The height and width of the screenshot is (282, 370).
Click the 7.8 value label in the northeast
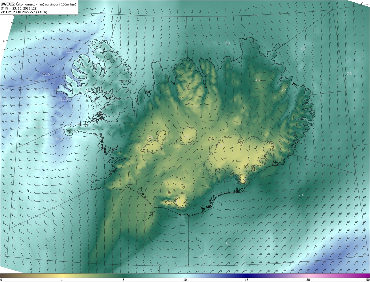tap(303, 48)
